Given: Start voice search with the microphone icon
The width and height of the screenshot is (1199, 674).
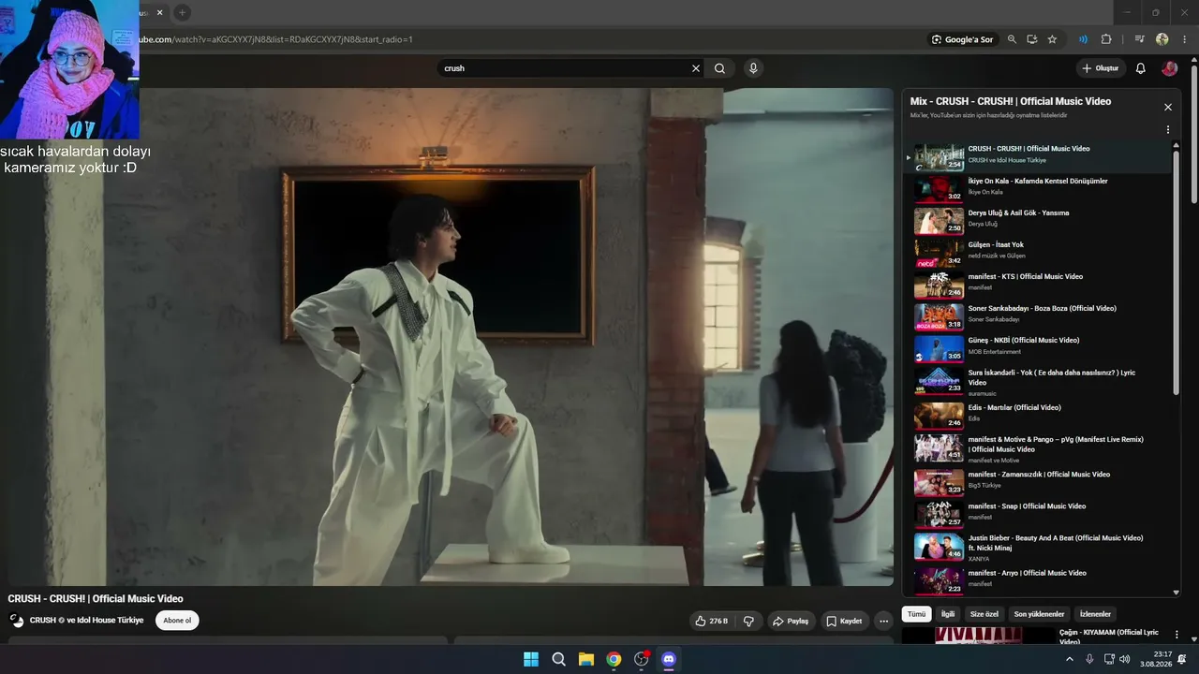Looking at the screenshot, I should click(753, 68).
